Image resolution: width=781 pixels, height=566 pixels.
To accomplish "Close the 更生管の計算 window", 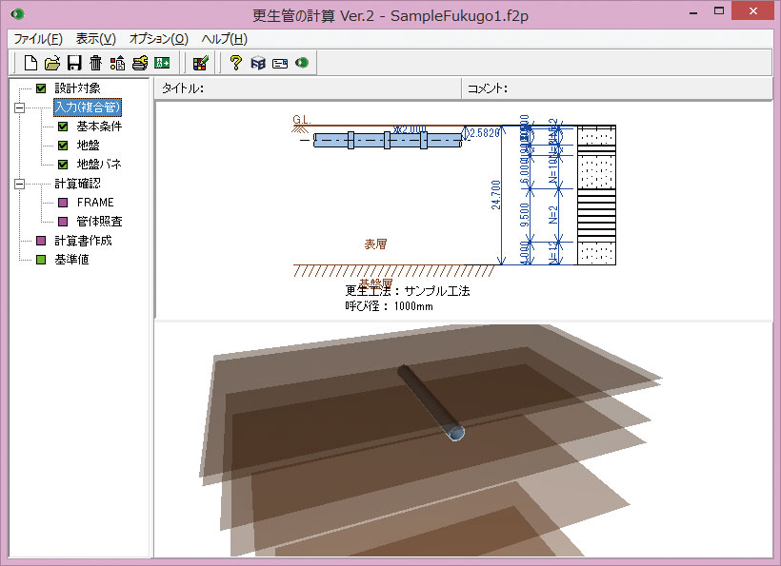I will tap(752, 11).
